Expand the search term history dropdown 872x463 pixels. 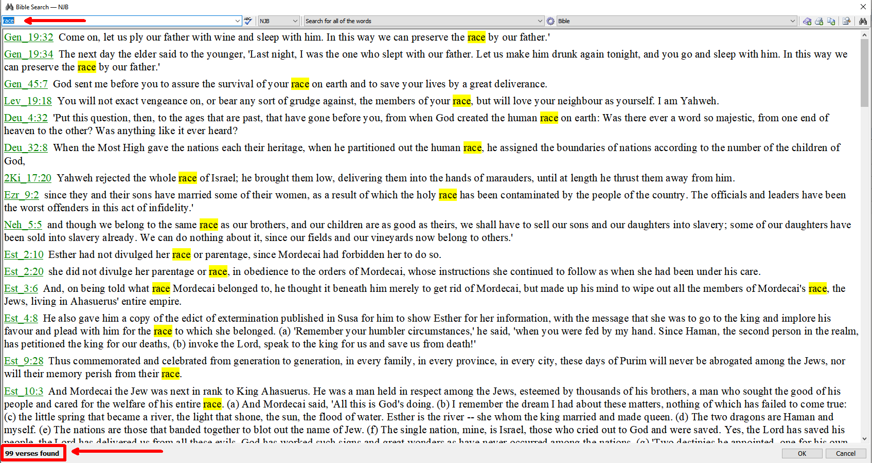tap(237, 21)
